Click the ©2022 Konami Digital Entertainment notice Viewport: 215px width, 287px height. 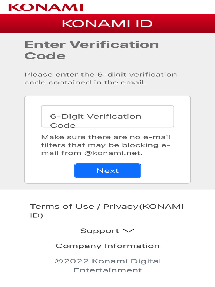coord(107,265)
